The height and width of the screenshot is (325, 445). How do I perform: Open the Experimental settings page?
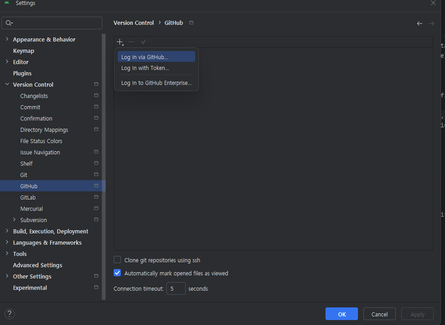tap(30, 288)
